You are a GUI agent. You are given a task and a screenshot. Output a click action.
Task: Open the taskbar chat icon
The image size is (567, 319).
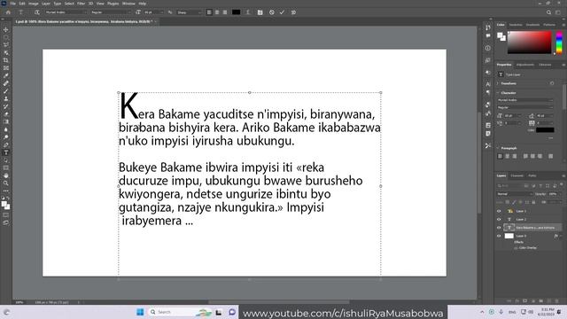[232, 312]
